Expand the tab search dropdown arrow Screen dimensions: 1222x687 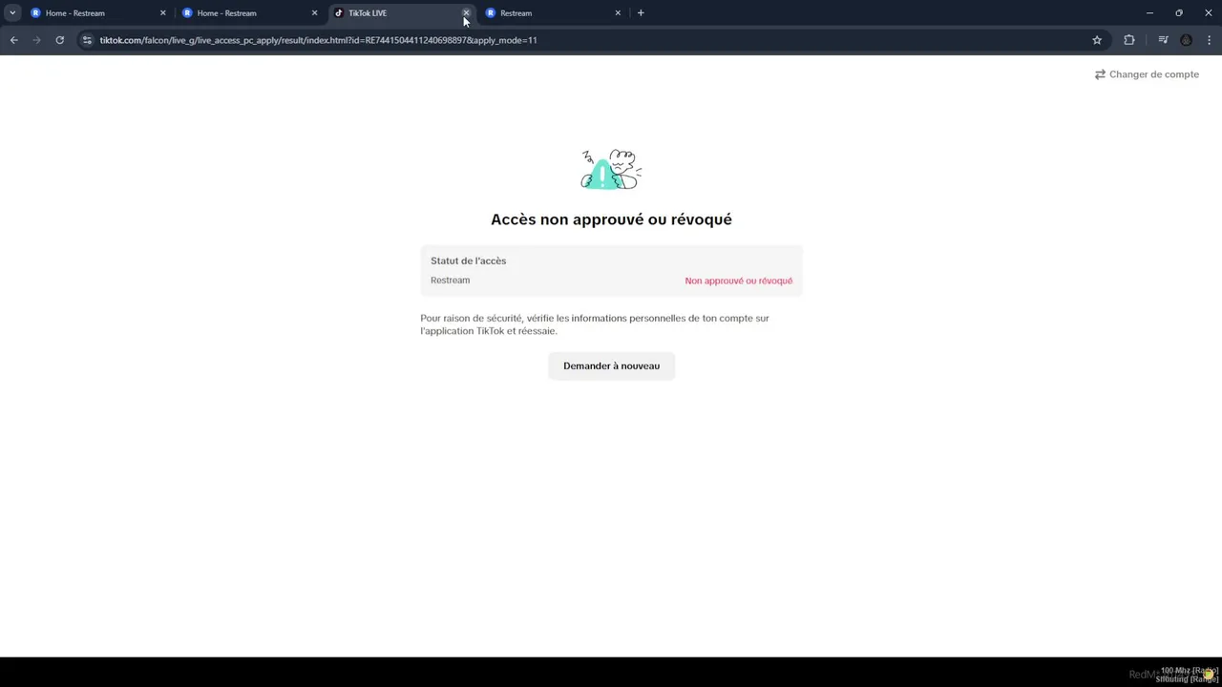(x=12, y=13)
